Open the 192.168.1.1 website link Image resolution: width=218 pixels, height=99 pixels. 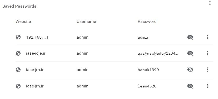pyautogui.click(x=37, y=37)
